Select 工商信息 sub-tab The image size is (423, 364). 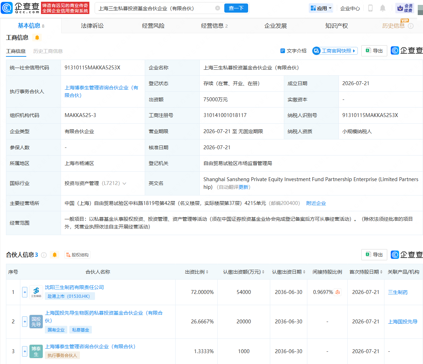click(x=16, y=51)
